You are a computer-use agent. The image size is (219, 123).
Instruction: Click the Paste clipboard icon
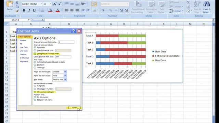[x=10, y=4]
